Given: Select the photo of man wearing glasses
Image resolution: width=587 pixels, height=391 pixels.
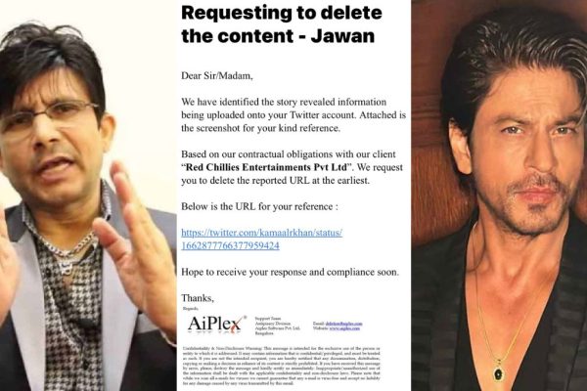Looking at the screenshot, I should click(88, 195).
